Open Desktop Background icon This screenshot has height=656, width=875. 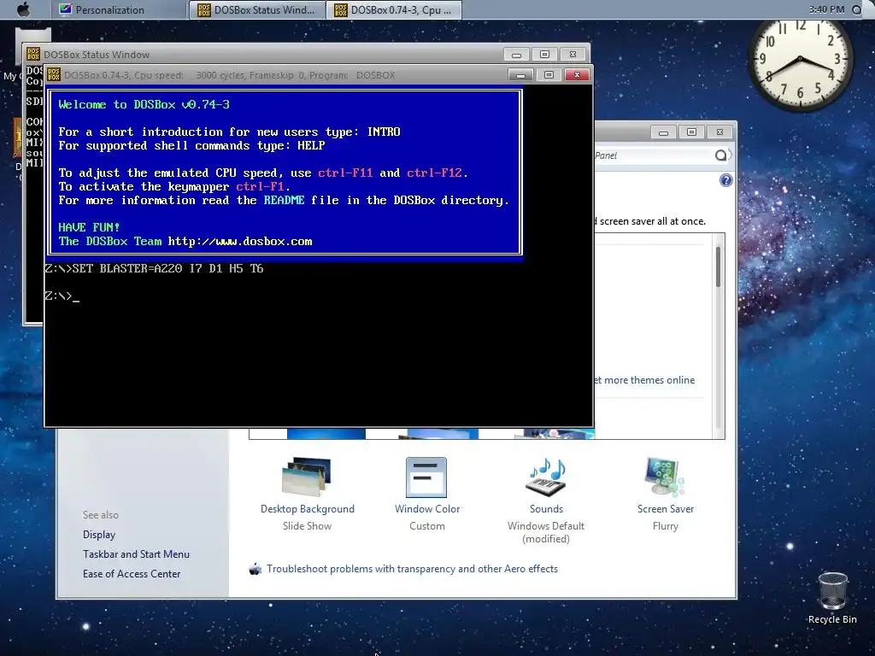[307, 477]
